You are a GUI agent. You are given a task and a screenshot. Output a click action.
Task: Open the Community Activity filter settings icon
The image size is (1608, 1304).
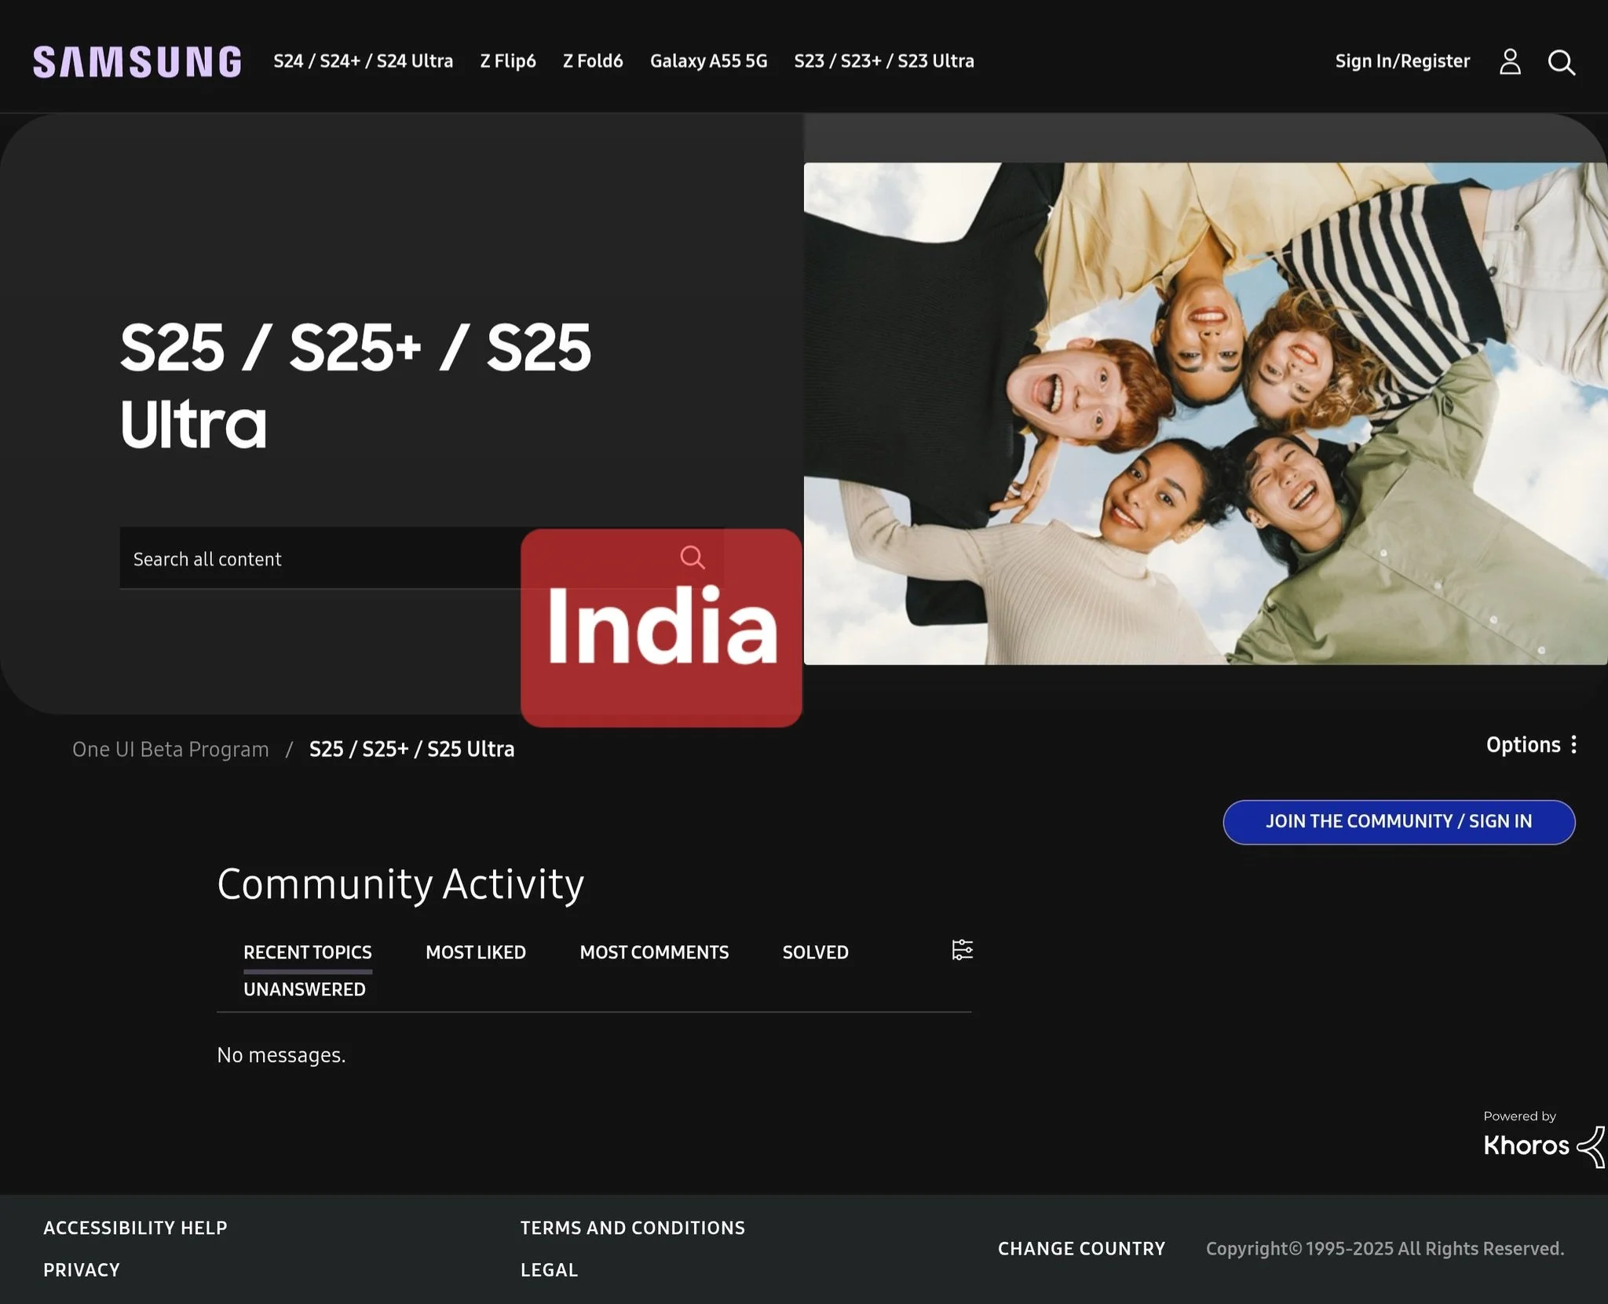[x=962, y=950]
